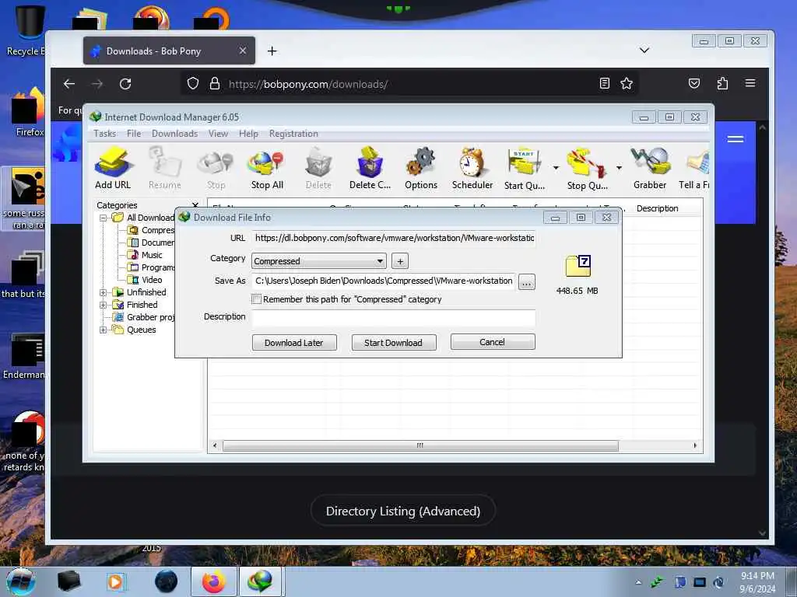Select the Video category in tree
Viewport: 797px width, 597px height.
pyautogui.click(x=152, y=280)
